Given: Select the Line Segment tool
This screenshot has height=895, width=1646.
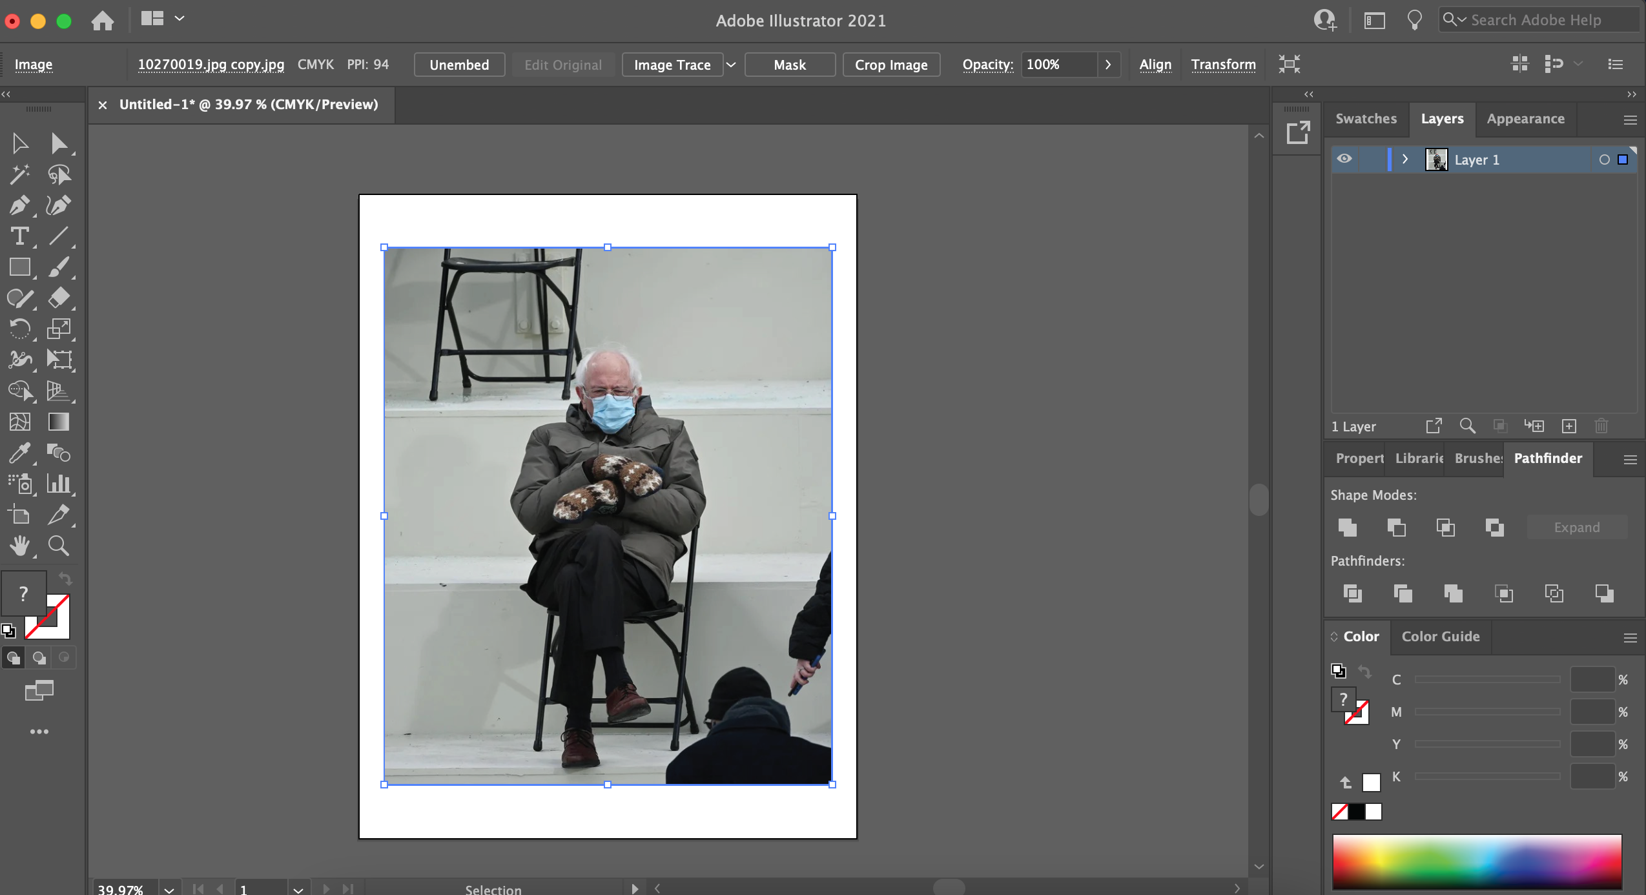Looking at the screenshot, I should coord(59,236).
